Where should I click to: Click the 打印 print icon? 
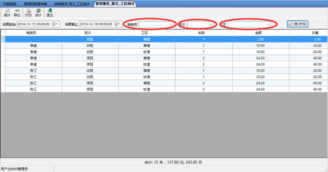(x=28, y=13)
